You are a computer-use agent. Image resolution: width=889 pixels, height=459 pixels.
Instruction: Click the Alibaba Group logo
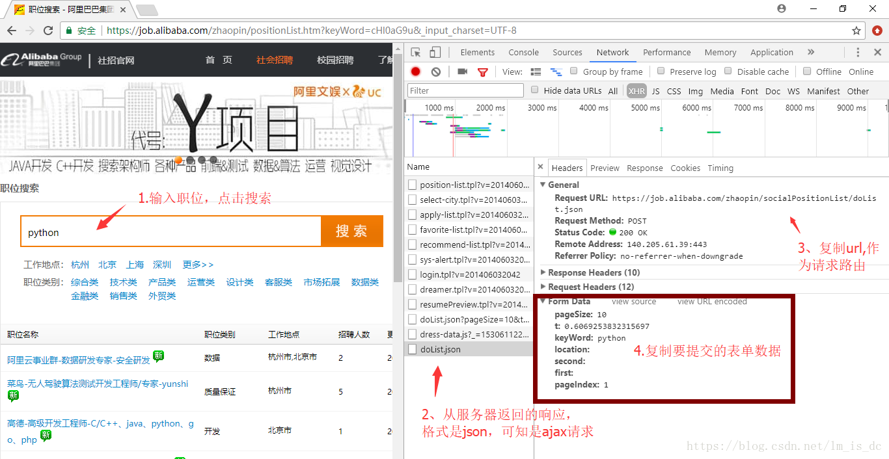41,60
